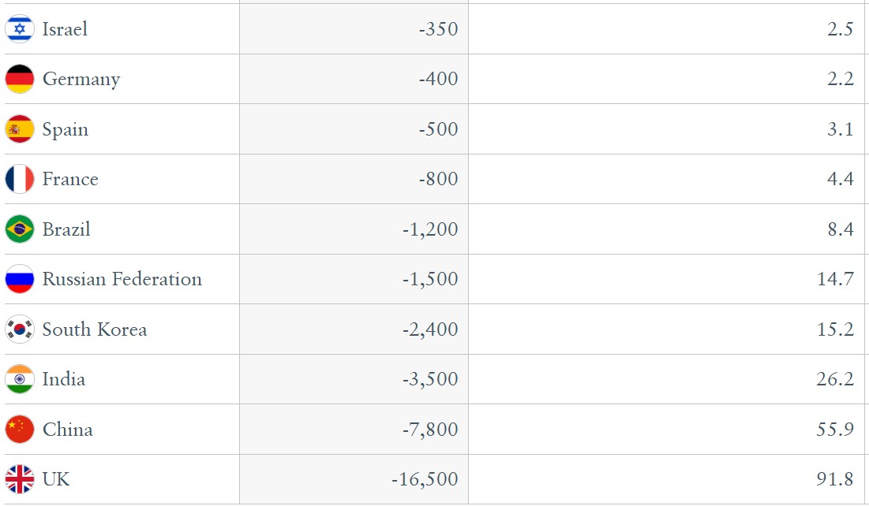Click the Israel flag icon
Screen dimensions: 869x506
(20, 29)
